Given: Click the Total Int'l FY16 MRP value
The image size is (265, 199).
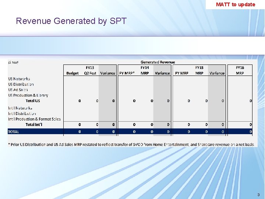Looking at the screenshot, I should coord(251,125).
